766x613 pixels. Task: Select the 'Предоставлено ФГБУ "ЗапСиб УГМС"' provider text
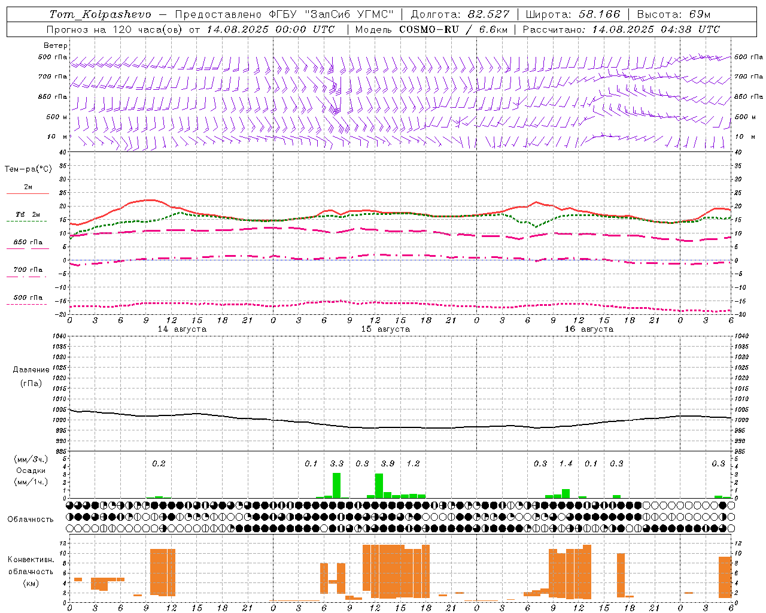[x=284, y=14]
